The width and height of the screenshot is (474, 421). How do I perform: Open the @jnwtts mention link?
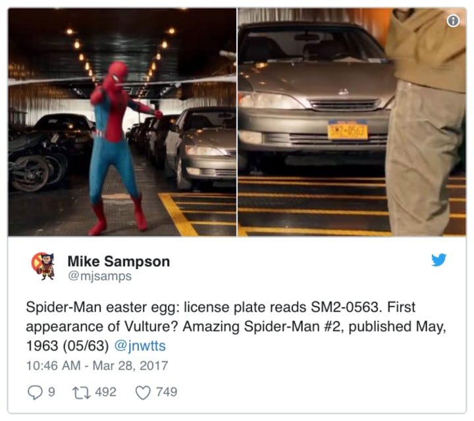pyautogui.click(x=140, y=345)
